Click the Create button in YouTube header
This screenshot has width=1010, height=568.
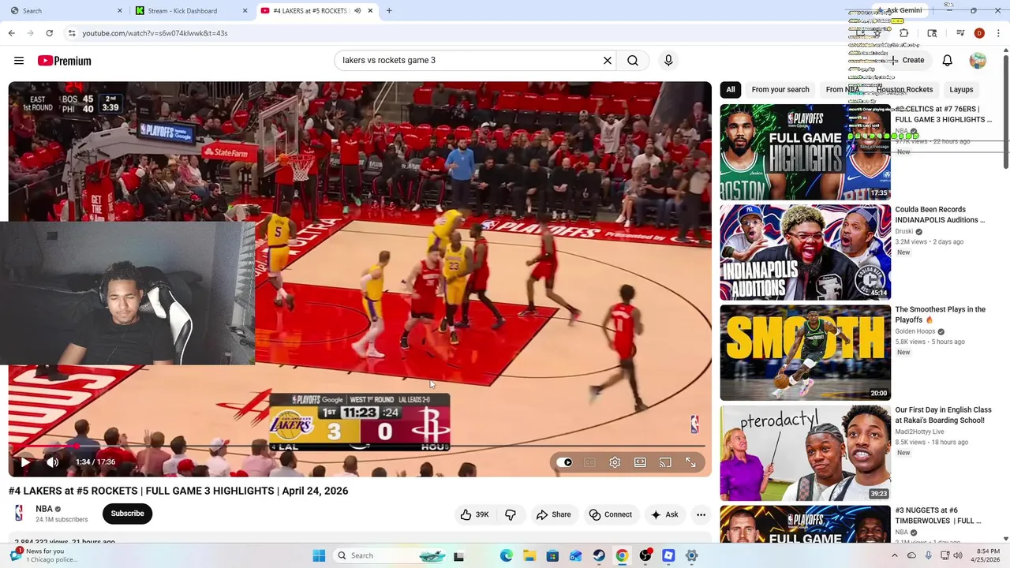[907, 60]
